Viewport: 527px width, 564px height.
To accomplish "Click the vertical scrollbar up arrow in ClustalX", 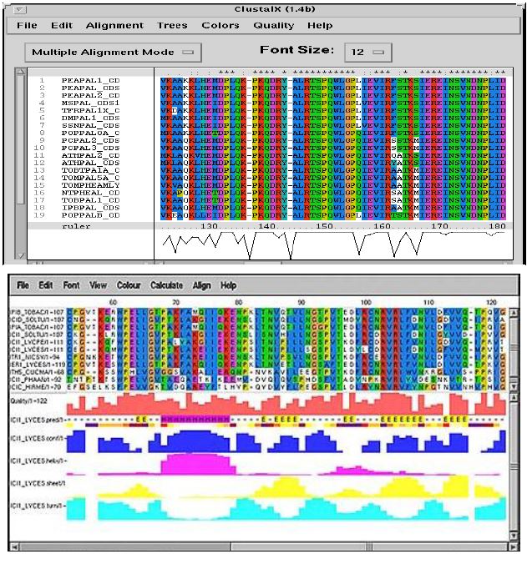I will (23, 72).
